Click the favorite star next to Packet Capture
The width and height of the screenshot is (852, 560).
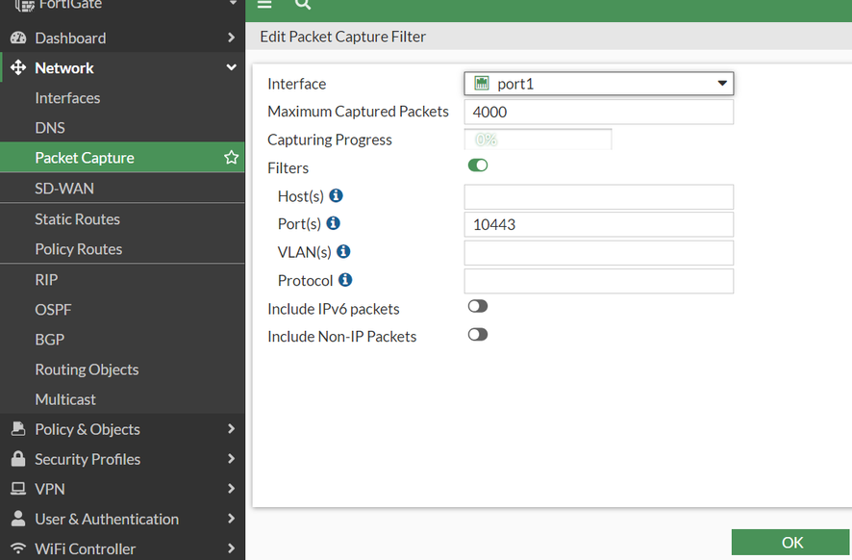[231, 157]
